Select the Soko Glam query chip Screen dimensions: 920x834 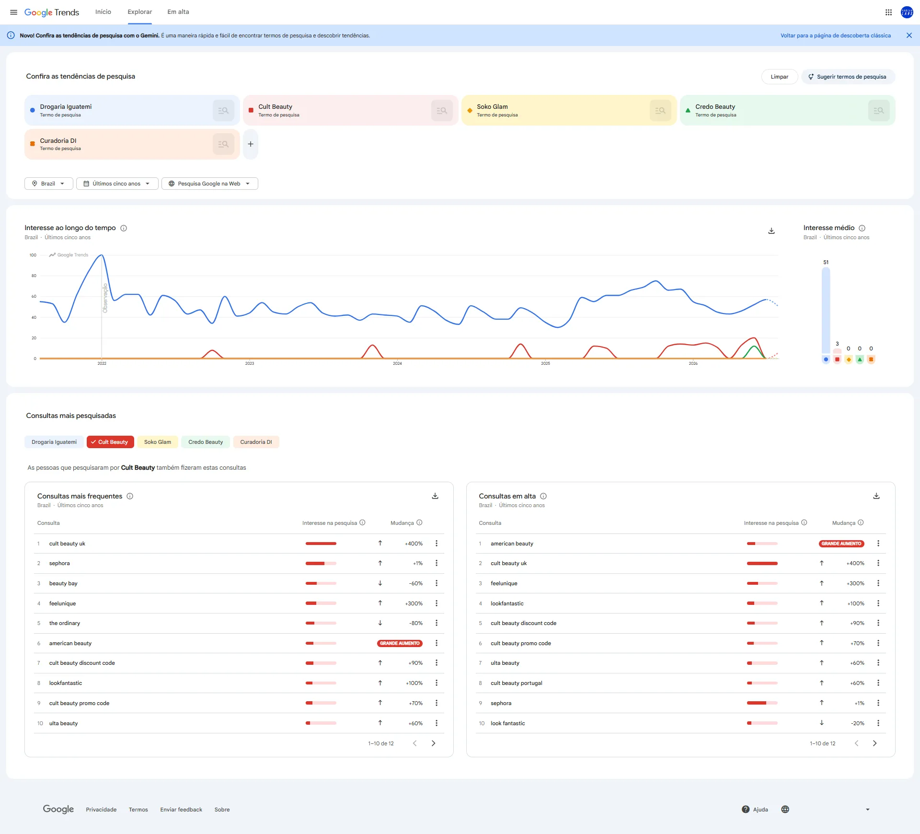(x=158, y=442)
